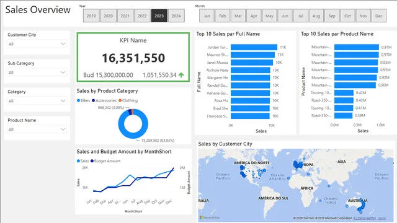Click the Sales legend marker in line chart
Screen dimensions: 397x223
click(79, 161)
